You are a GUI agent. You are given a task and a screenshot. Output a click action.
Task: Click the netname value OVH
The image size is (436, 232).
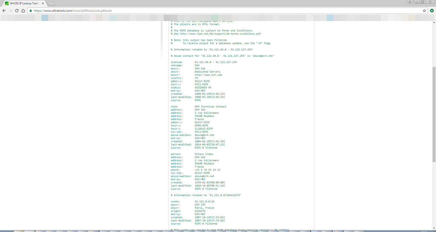197,66
